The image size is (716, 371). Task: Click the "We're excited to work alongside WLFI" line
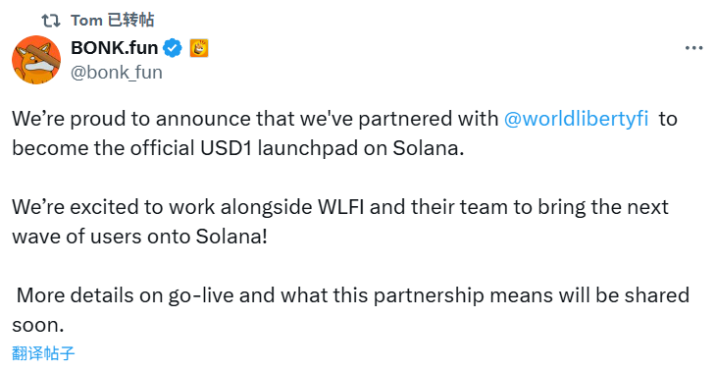[x=340, y=207]
